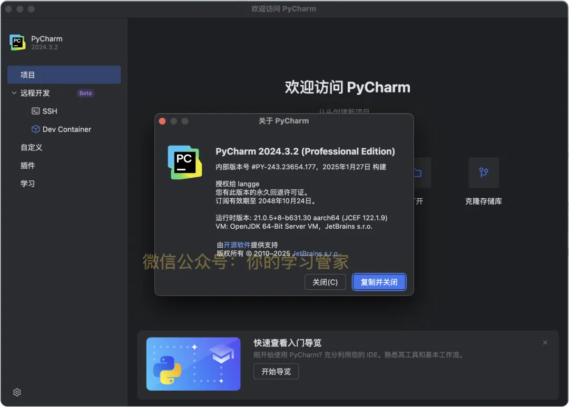Click the onboarding tour Python thumbnail
This screenshot has width=569, height=407.
pos(193,364)
